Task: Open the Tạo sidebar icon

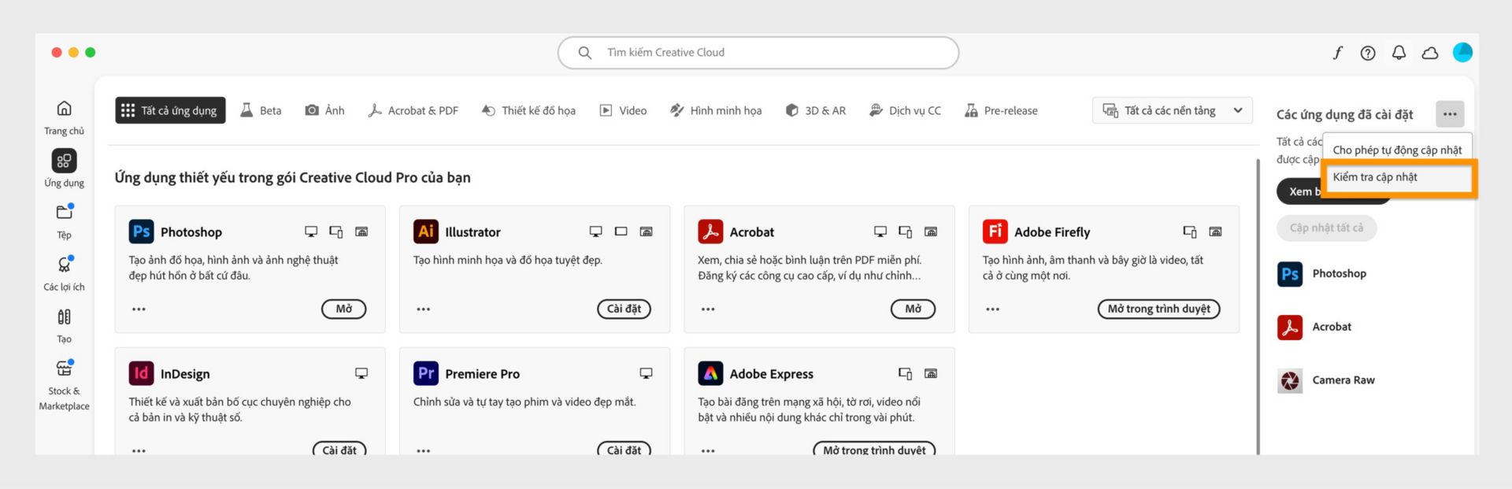Action: click(x=65, y=317)
